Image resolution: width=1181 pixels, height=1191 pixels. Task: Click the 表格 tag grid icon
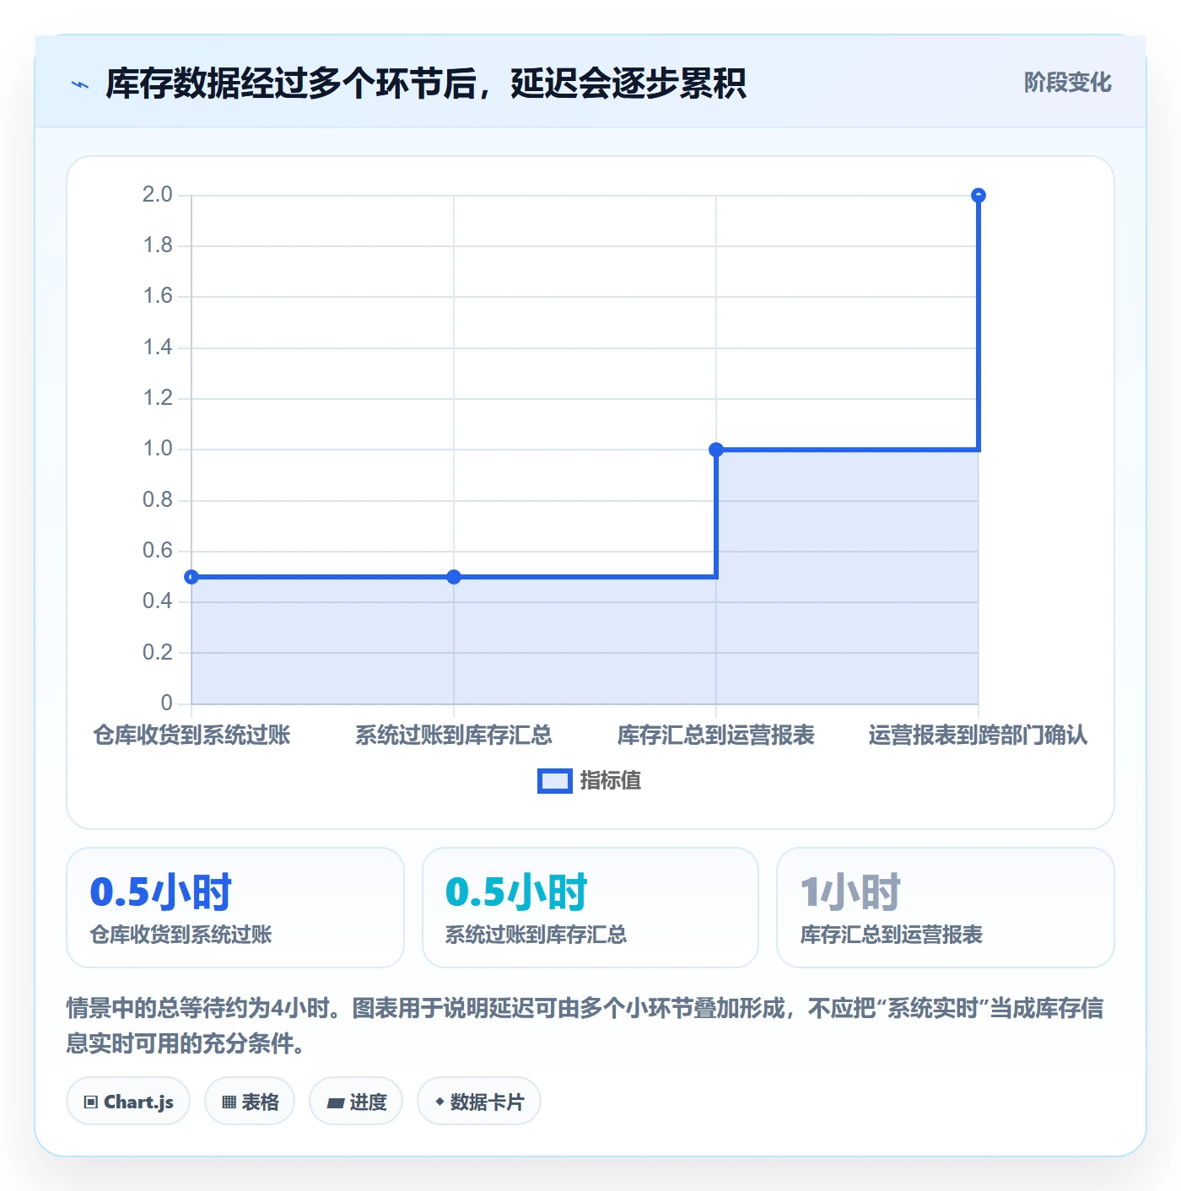point(229,1102)
